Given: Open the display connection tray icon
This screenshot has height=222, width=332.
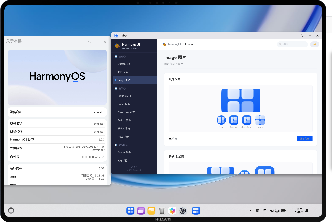Looking at the screenshot, I should click(277, 211).
